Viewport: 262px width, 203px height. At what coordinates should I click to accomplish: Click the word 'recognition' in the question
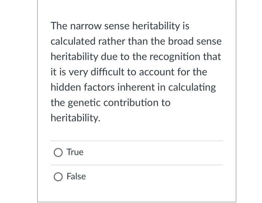175,57
